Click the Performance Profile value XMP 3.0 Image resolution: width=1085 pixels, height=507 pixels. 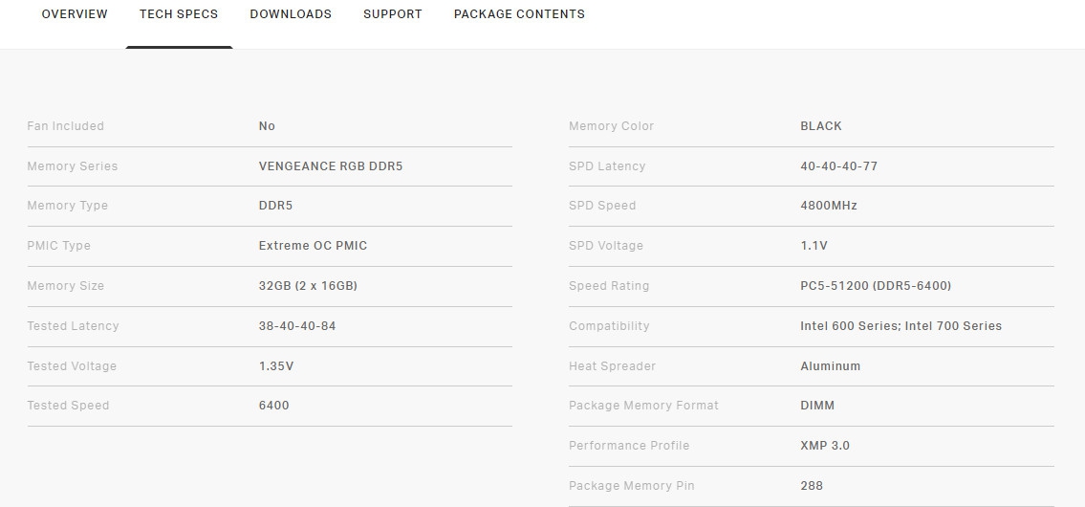click(x=825, y=446)
